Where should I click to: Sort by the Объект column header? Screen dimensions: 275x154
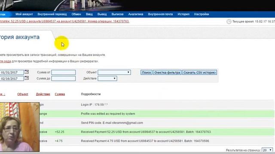click(23, 94)
